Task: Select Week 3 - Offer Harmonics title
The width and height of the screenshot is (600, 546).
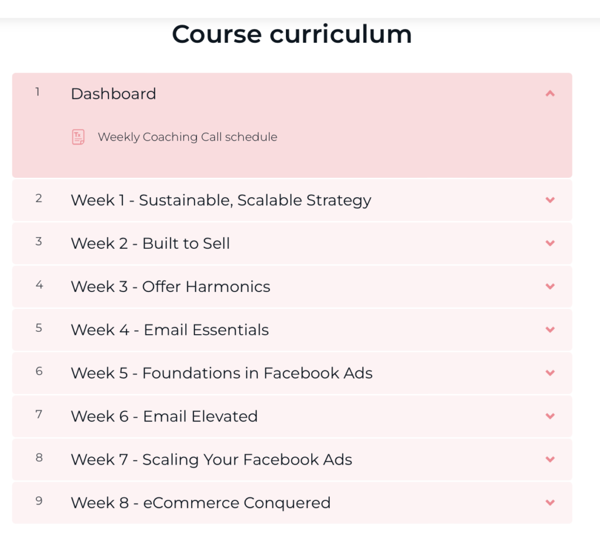Action: tap(171, 287)
